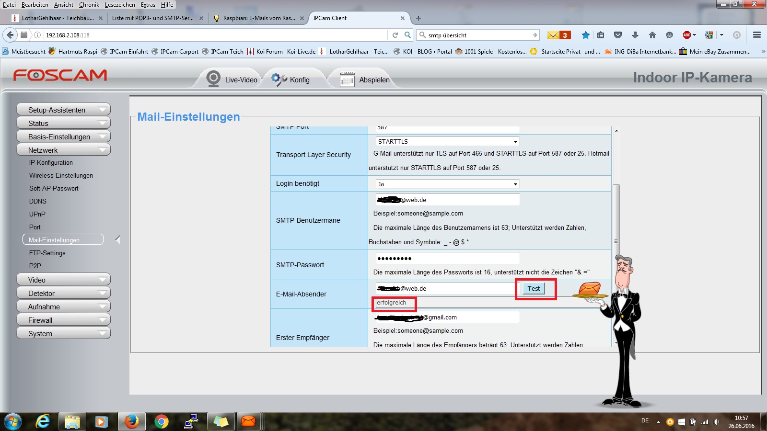This screenshot has width=767, height=431.
Task: Expand the Aufnahme section
Action: point(63,306)
